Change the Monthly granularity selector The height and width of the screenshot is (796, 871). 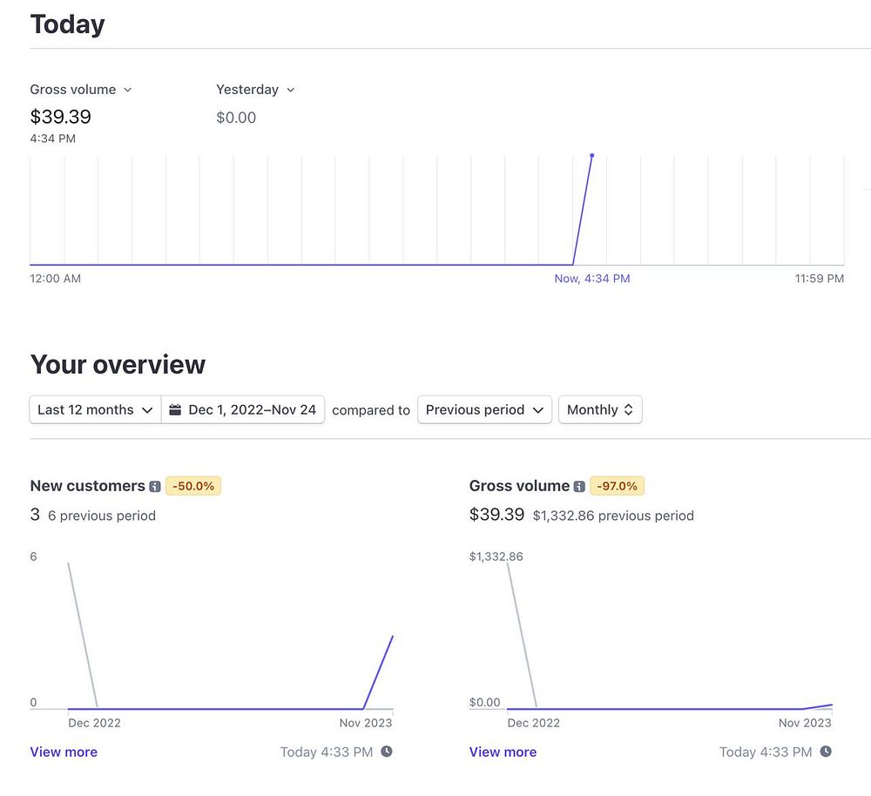600,409
